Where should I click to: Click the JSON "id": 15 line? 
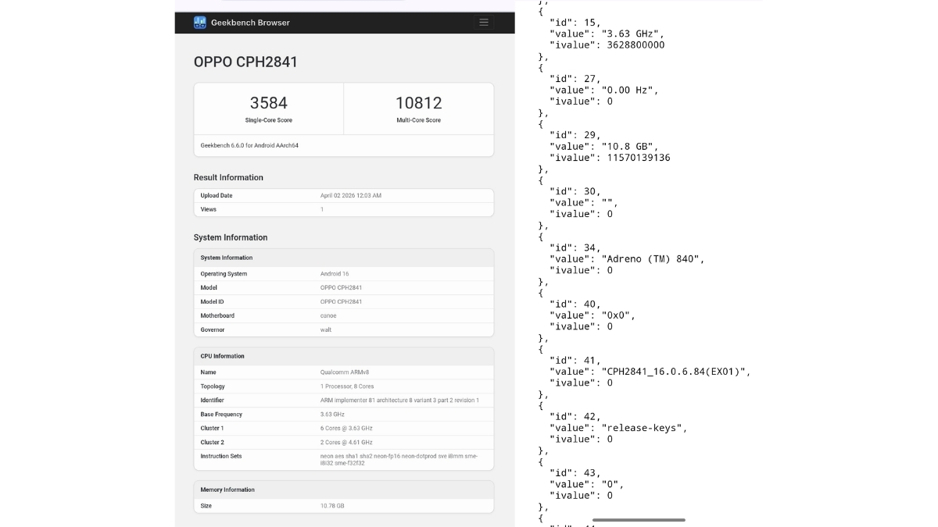(575, 23)
